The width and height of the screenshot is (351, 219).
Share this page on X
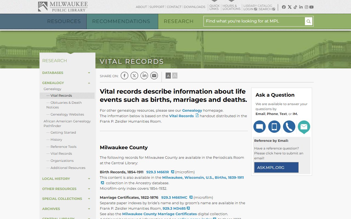click(134, 76)
